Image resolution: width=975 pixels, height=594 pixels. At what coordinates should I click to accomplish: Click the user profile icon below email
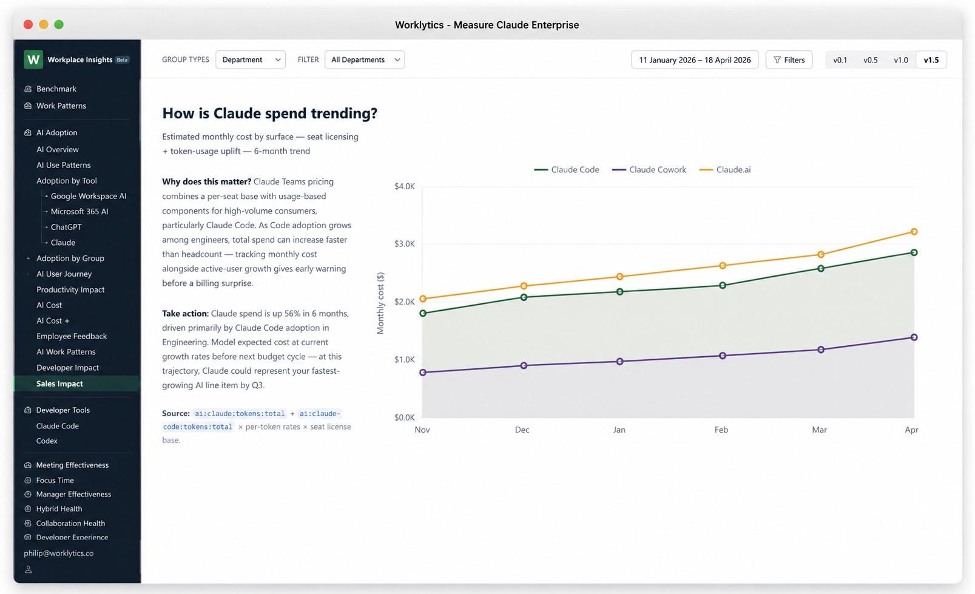28,570
